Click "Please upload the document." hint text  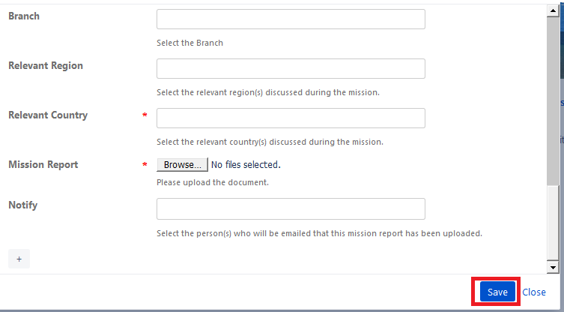pos(213,182)
